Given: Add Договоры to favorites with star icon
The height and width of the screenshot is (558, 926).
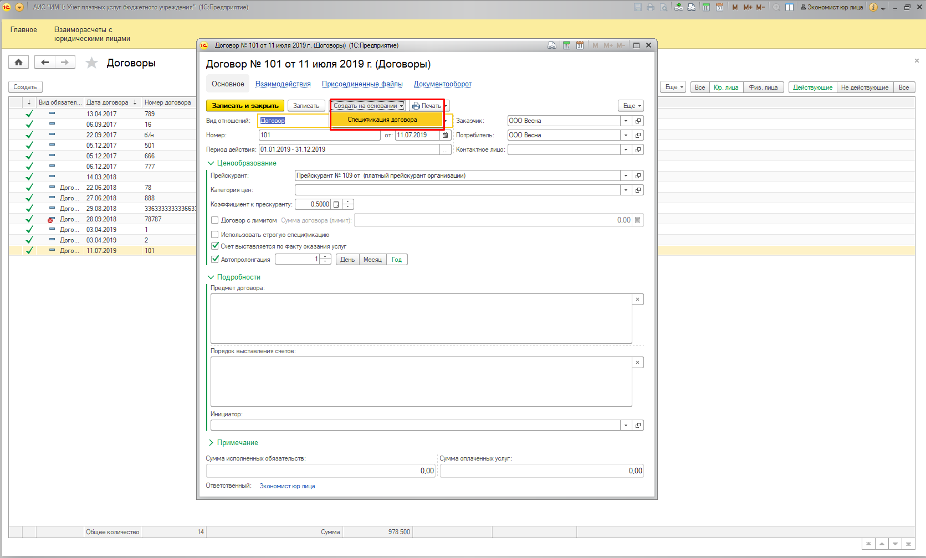Looking at the screenshot, I should pyautogui.click(x=91, y=63).
